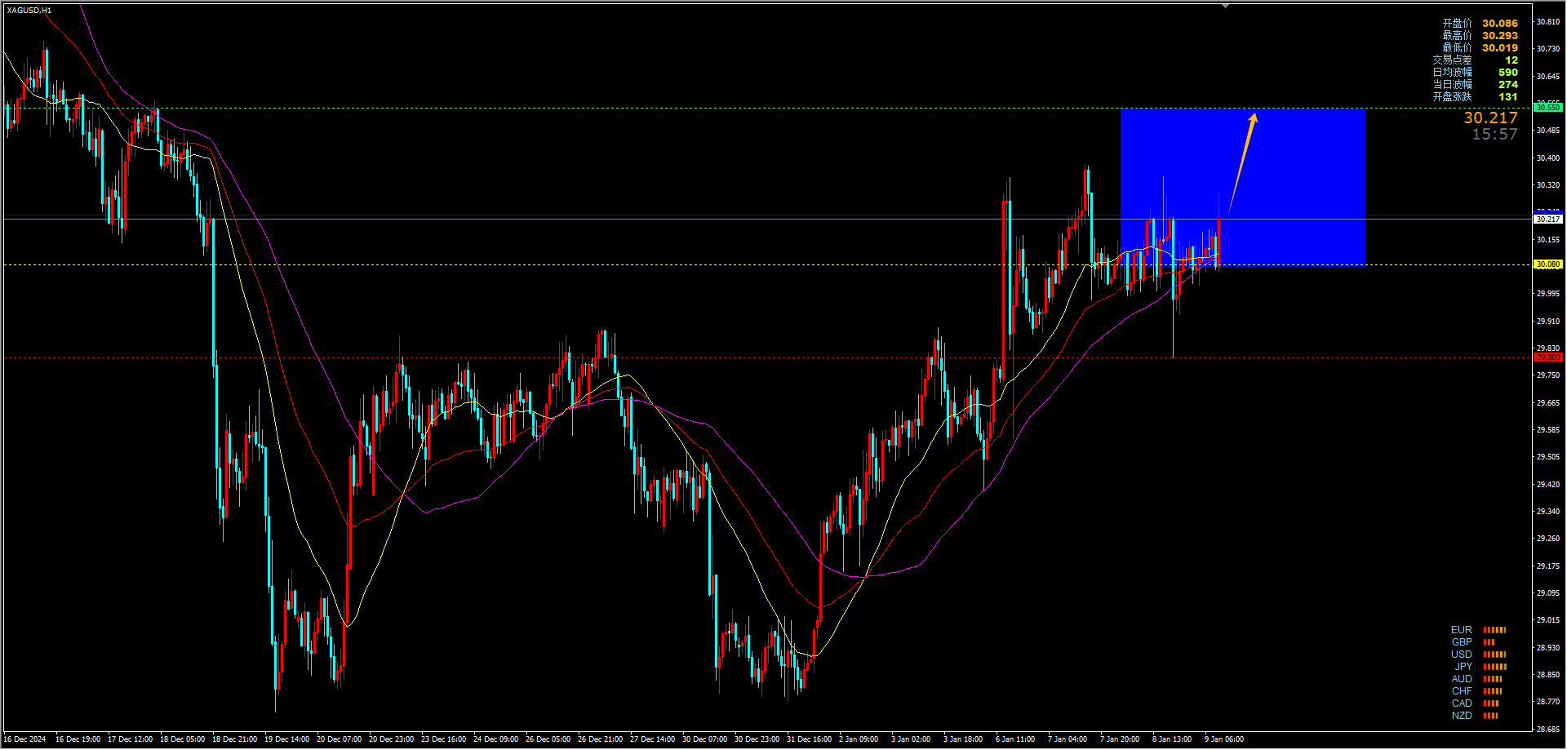Click the 6 Jan 11:00 time axis label

[1015, 739]
